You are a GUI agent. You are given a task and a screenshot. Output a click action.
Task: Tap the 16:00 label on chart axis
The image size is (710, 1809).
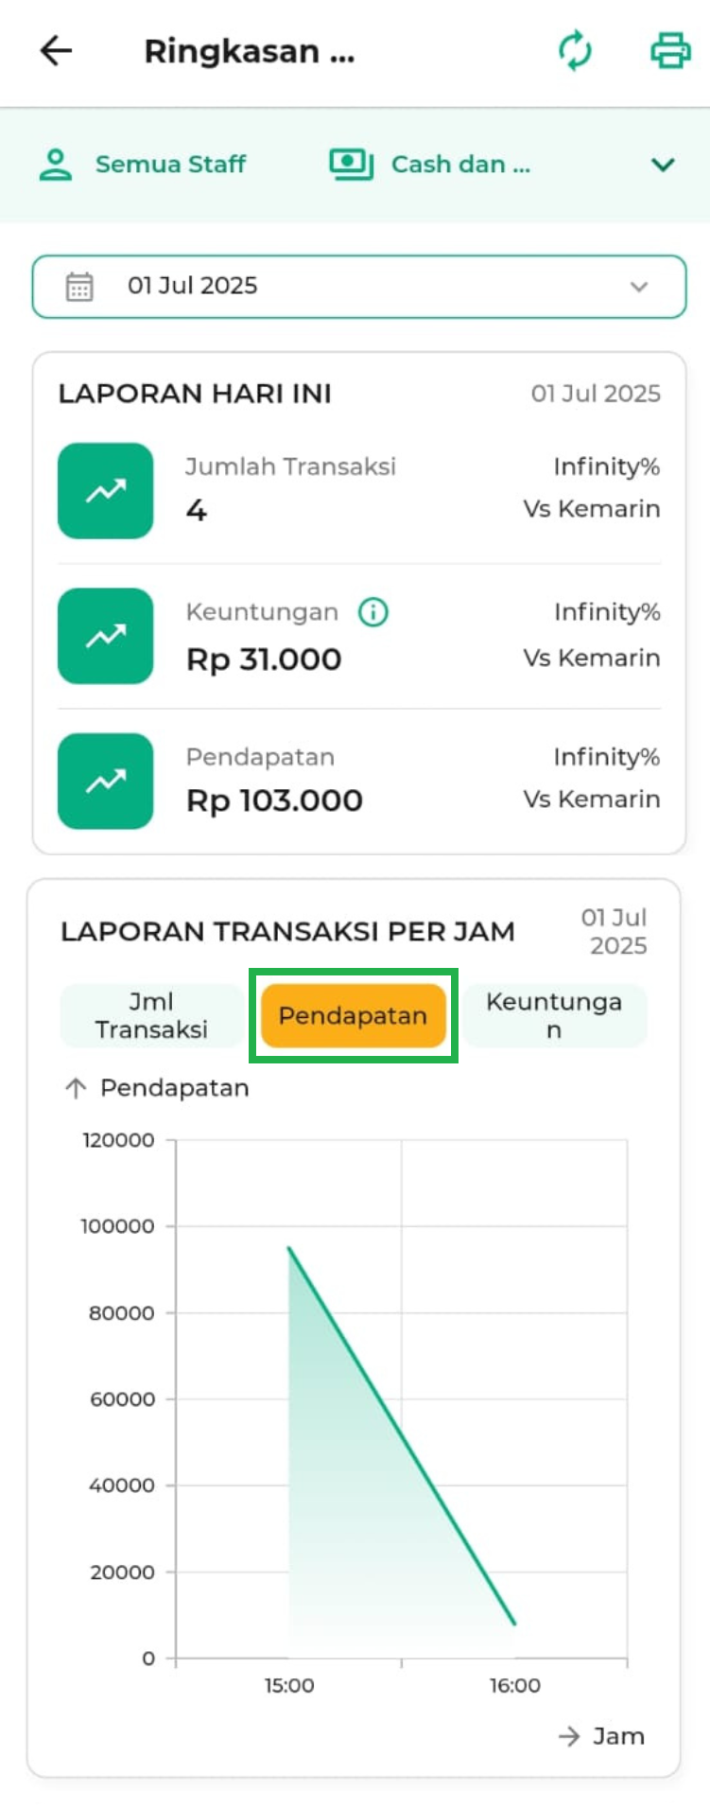[x=515, y=1685]
